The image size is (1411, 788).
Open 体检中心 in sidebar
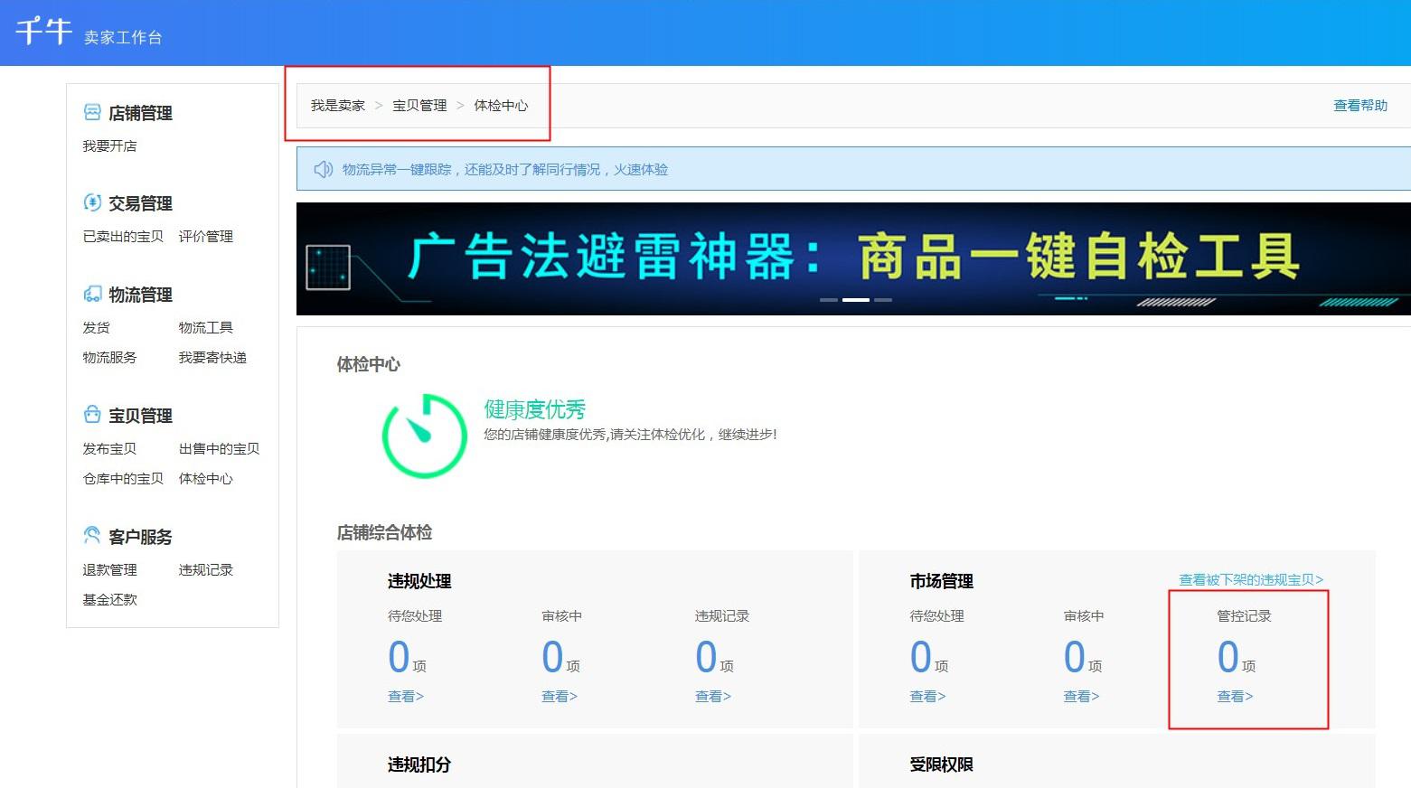206,478
